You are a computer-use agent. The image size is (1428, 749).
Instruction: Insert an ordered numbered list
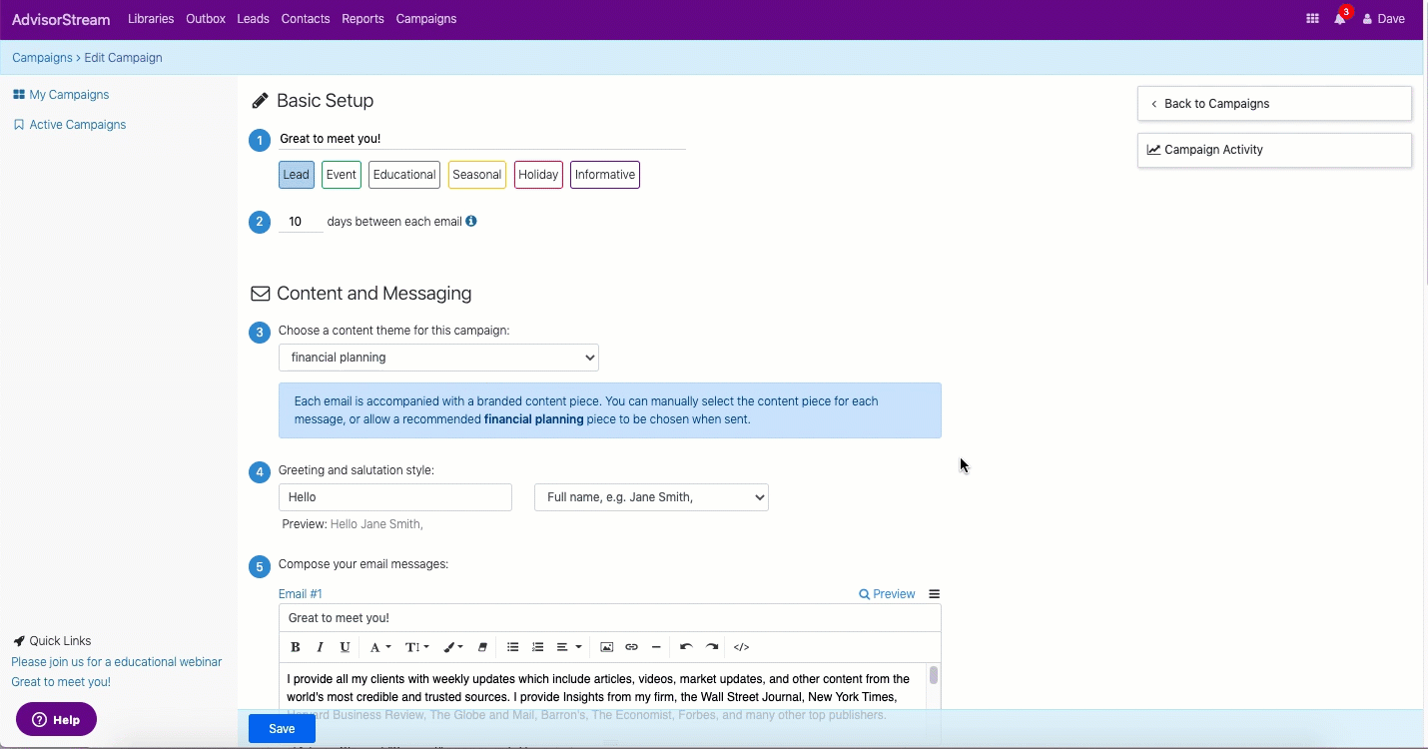click(x=537, y=647)
